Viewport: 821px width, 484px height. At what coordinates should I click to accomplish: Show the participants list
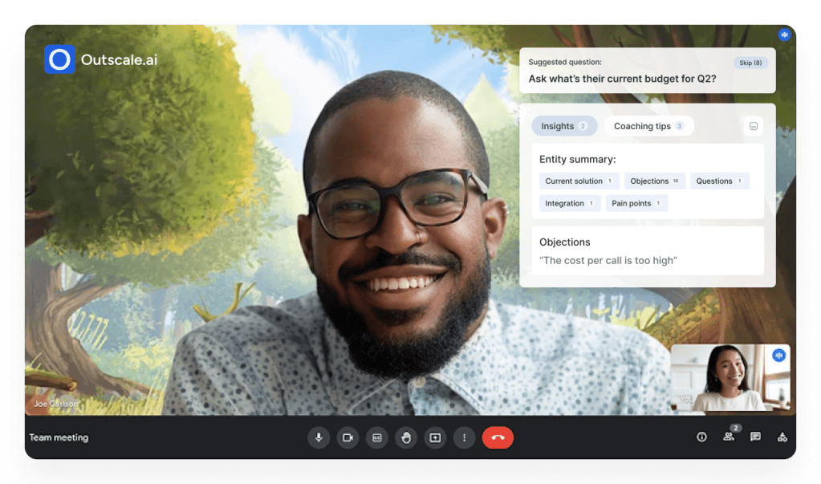pos(729,437)
